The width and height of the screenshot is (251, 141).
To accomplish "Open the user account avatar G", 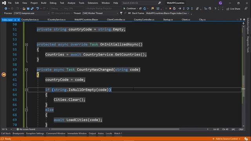I will tap(220, 3).
